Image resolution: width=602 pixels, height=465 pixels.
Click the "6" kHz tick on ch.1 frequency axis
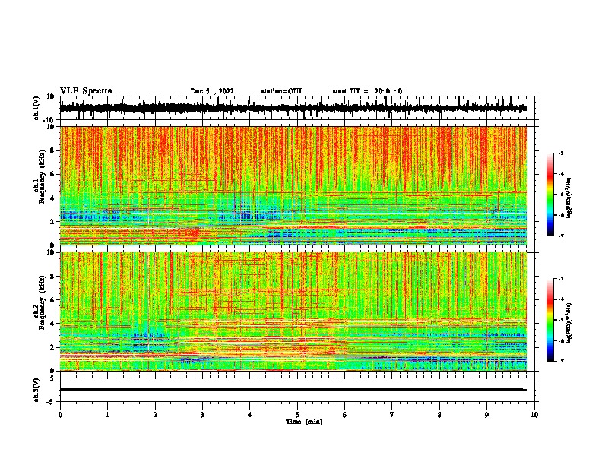click(x=52, y=174)
